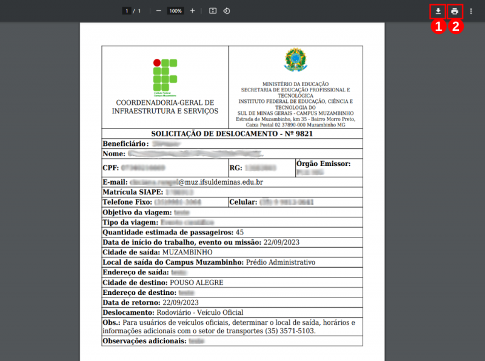Set the 100% zoom level field

coord(175,11)
